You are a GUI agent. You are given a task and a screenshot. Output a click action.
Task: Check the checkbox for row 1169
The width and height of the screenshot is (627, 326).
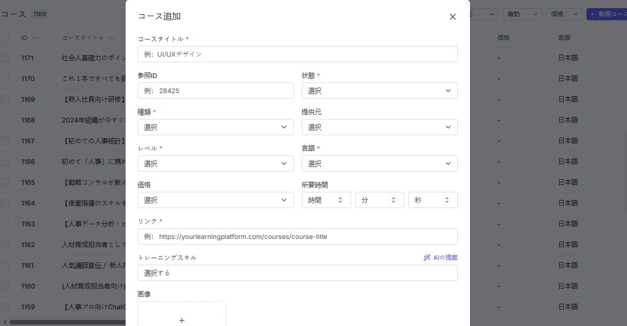tap(5, 99)
